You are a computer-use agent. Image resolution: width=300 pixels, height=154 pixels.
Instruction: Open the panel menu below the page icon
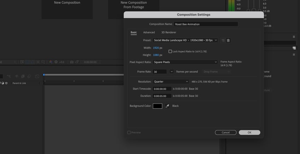tap(294, 55)
